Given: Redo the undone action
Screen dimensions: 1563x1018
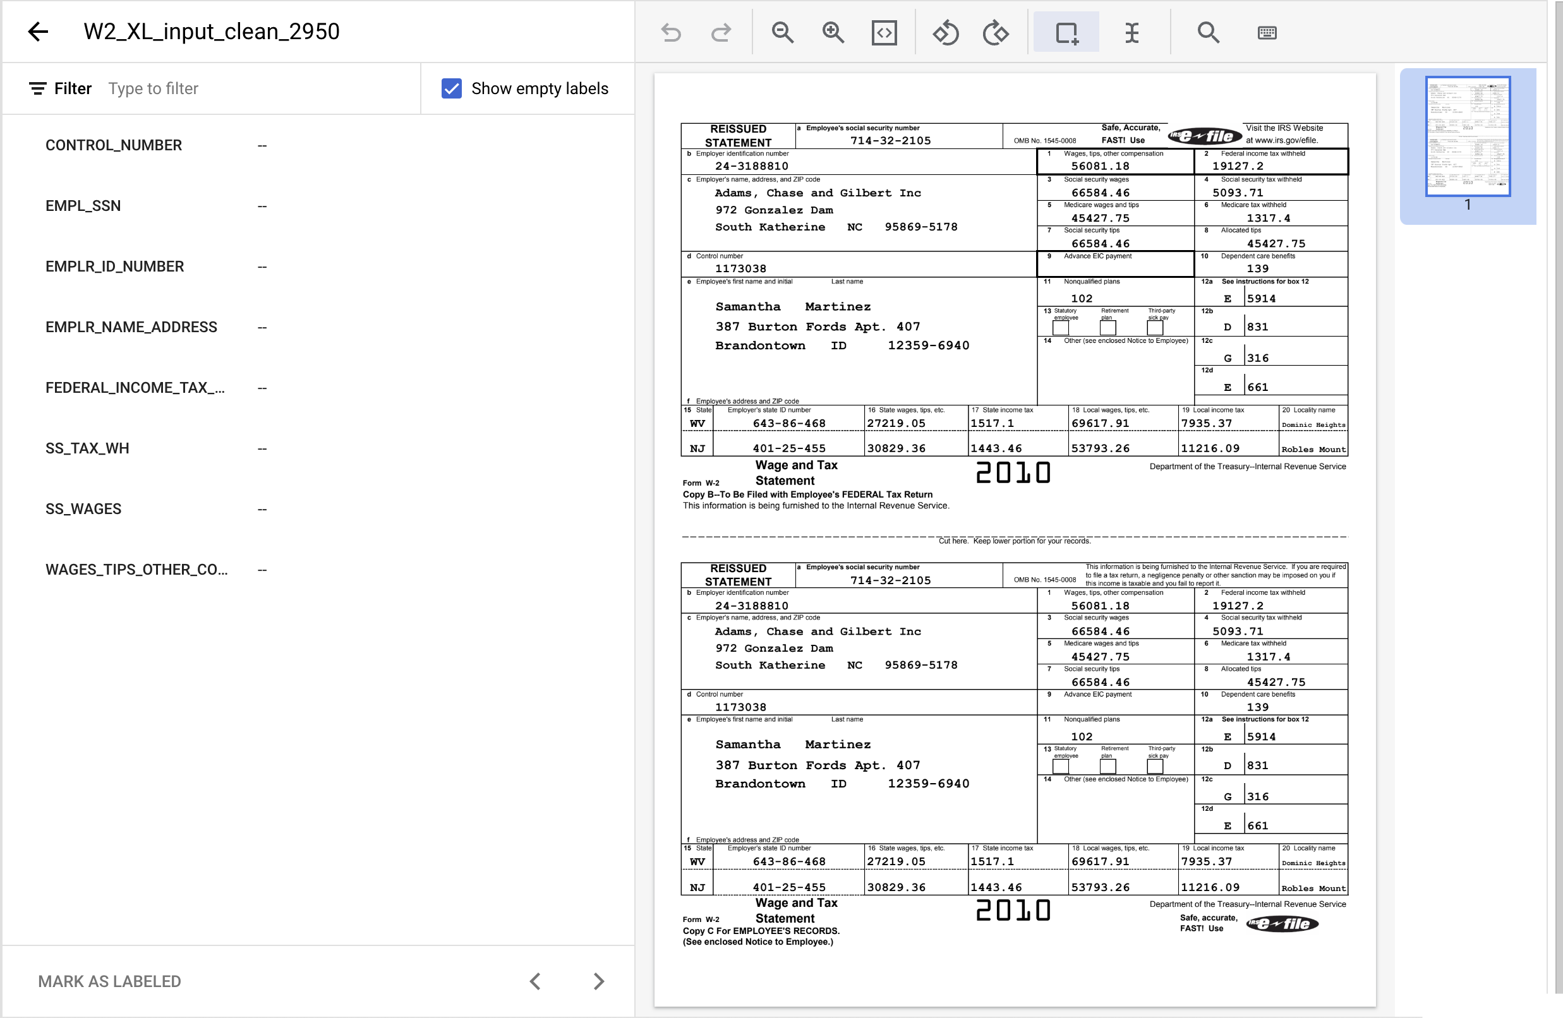Looking at the screenshot, I should pos(720,32).
